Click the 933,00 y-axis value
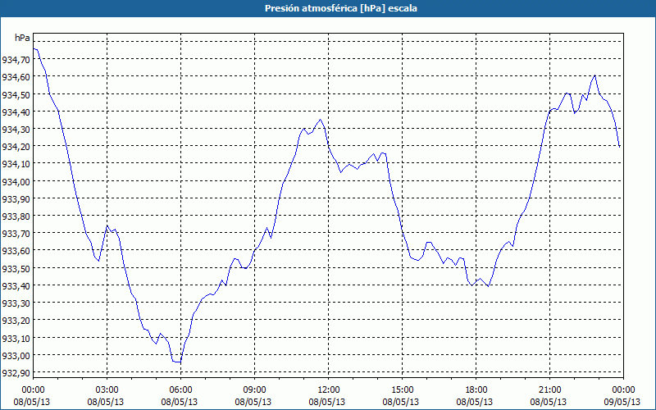656x410 pixels. pyautogui.click(x=16, y=356)
